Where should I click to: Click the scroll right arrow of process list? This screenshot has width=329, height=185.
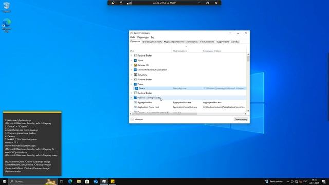pyautogui.click(x=246, y=114)
